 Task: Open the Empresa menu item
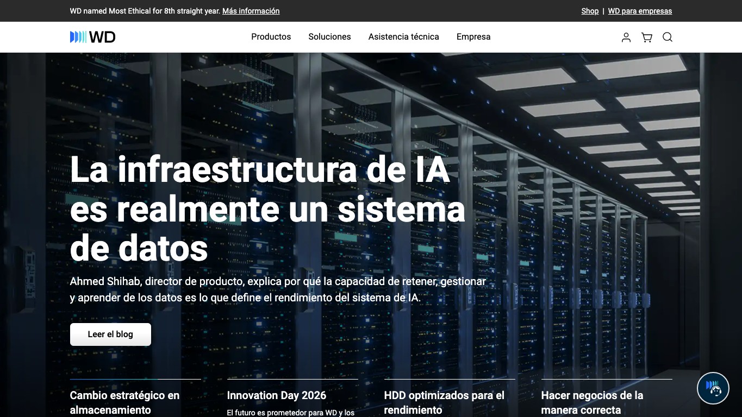pos(473,37)
